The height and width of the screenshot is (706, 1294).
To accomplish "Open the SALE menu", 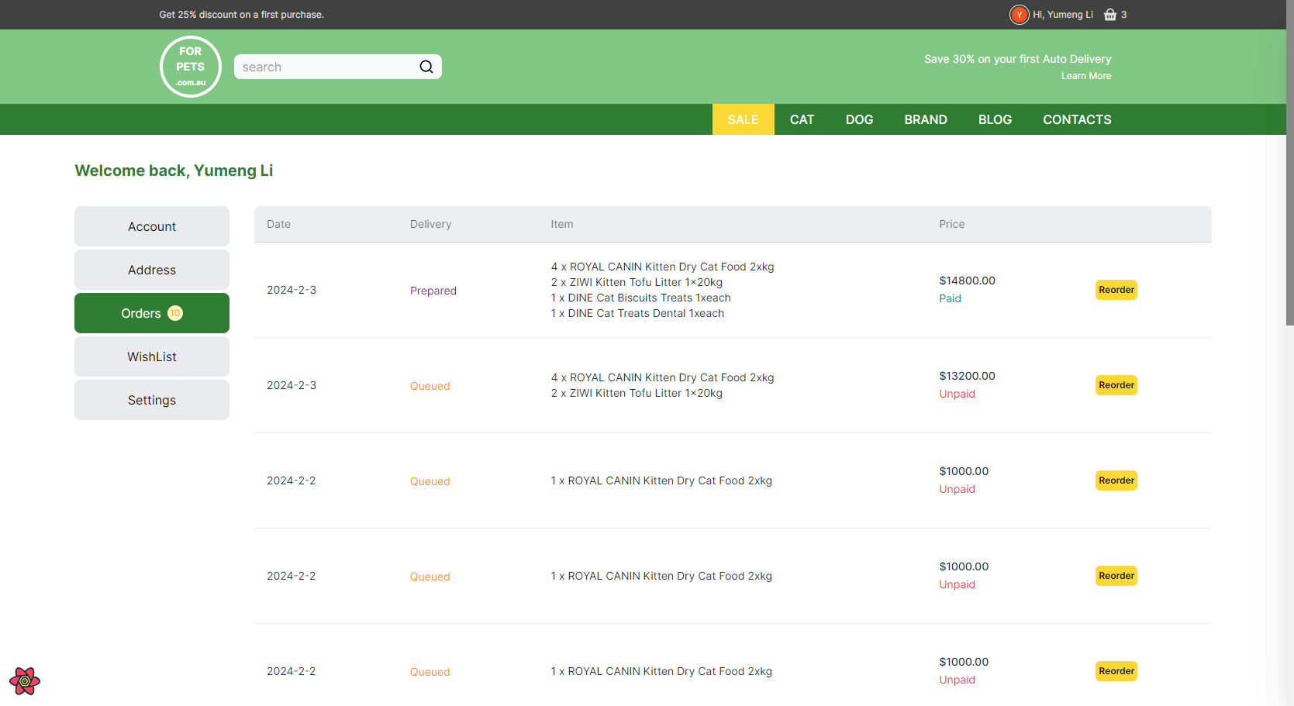I will (x=743, y=119).
